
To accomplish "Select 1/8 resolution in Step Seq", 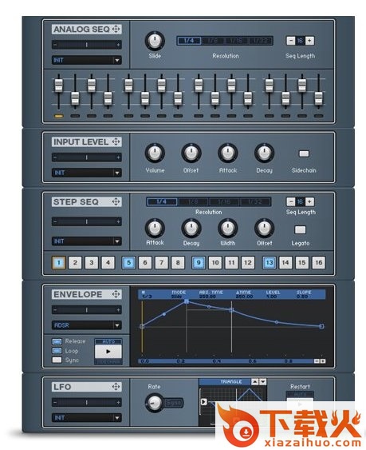I will (x=193, y=201).
